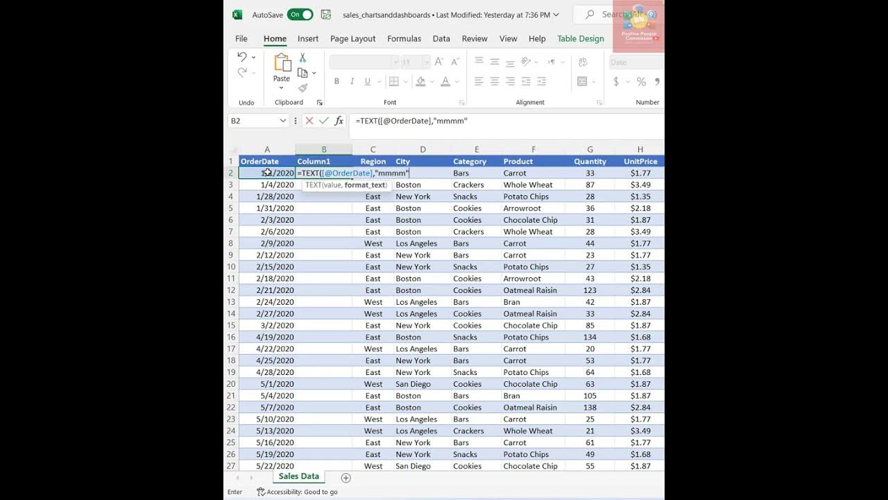Click the Accounting dollar format icon

pos(616,82)
